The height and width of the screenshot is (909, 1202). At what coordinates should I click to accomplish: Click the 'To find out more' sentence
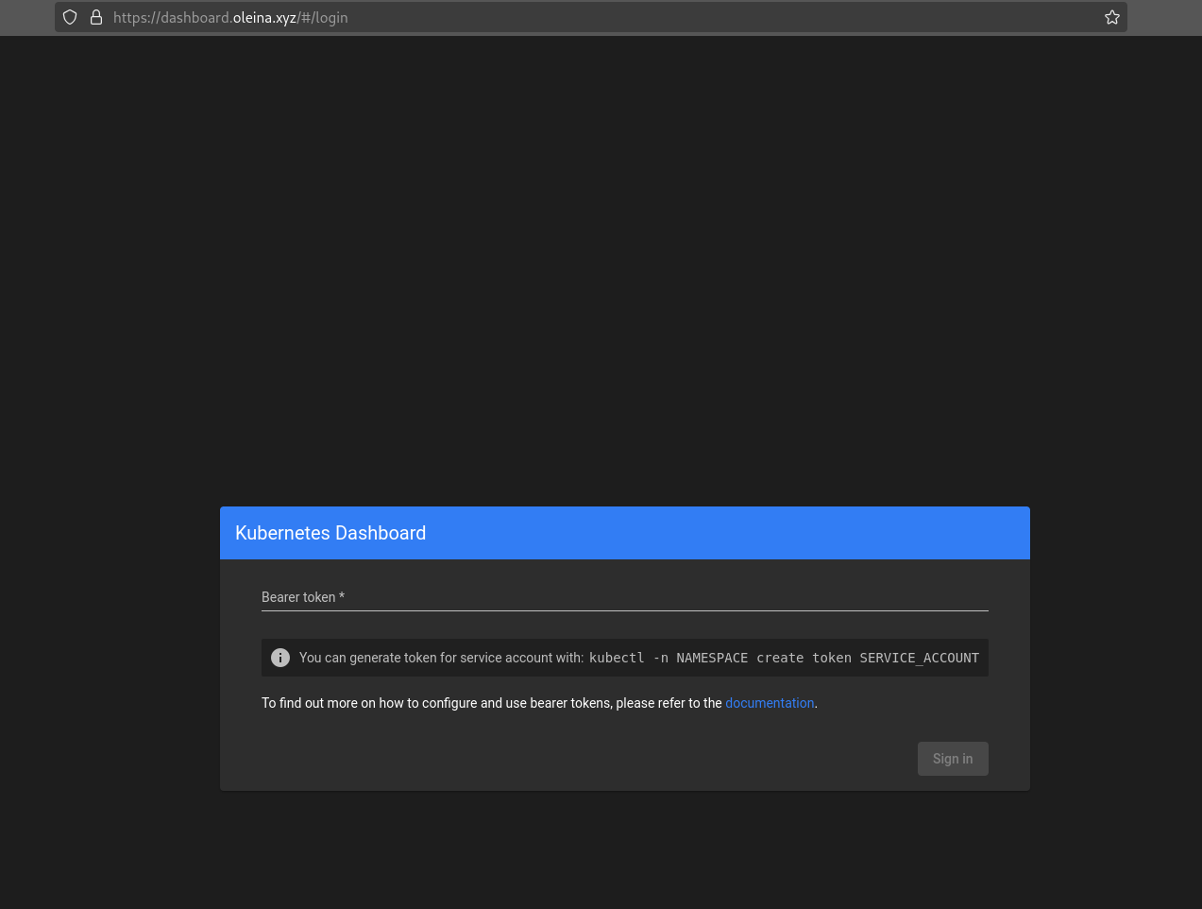(x=539, y=703)
